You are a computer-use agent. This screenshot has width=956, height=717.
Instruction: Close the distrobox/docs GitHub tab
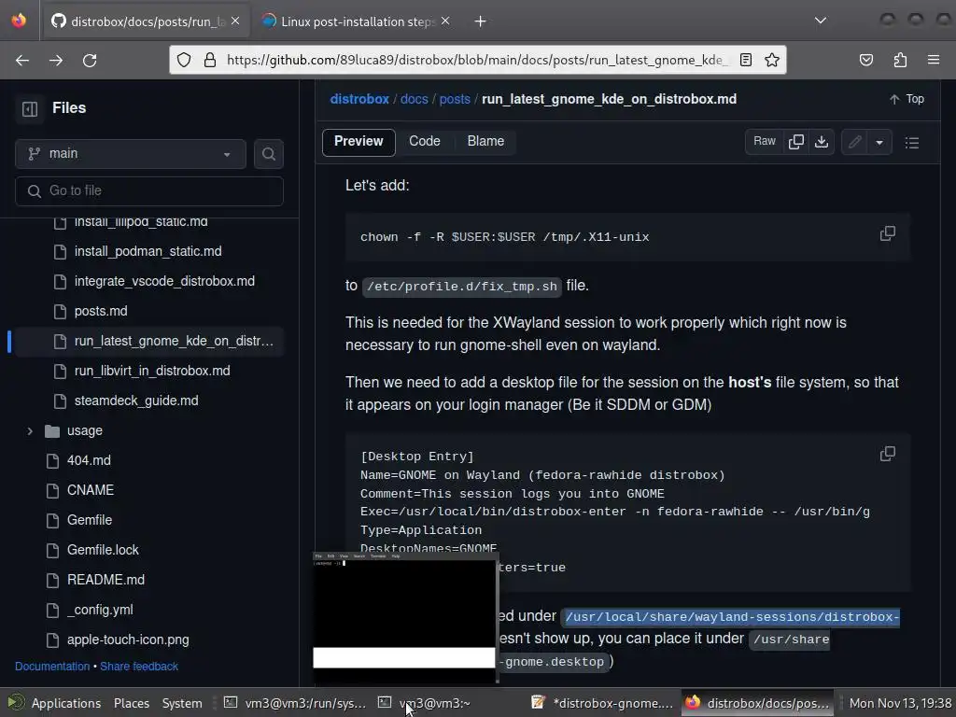[x=235, y=21]
